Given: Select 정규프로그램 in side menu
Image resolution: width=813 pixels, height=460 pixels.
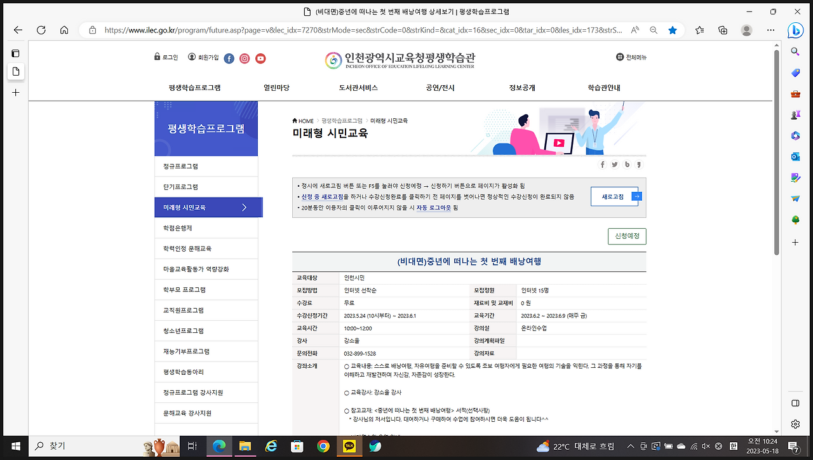Looking at the screenshot, I should 206,166.
